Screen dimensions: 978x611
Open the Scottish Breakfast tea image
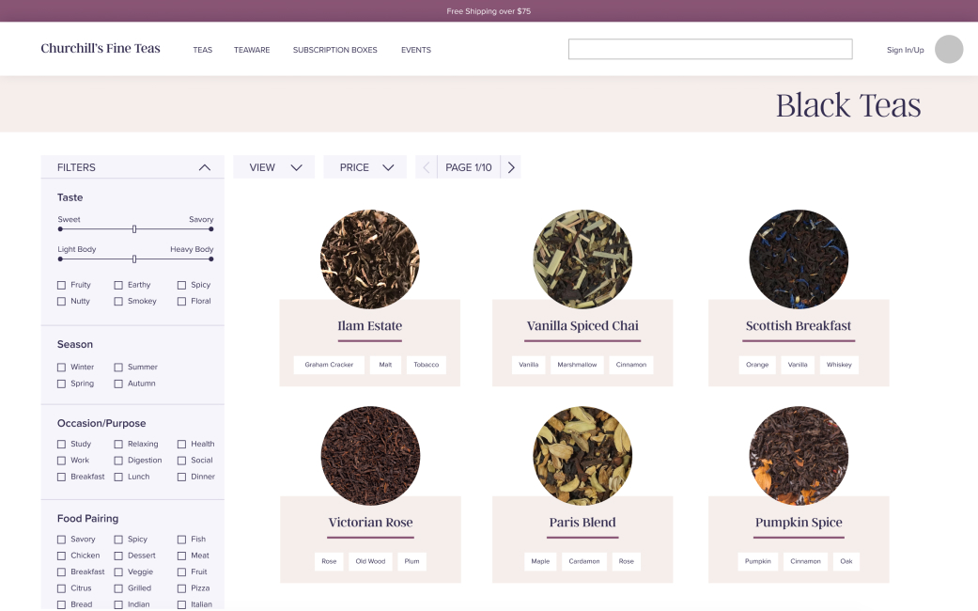pyautogui.click(x=799, y=259)
